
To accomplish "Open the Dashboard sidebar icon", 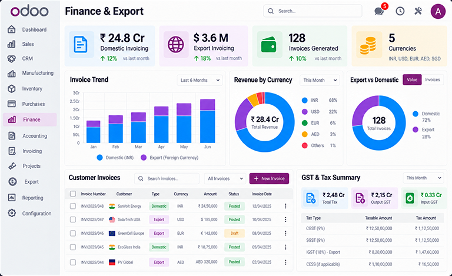I will 12,29.
